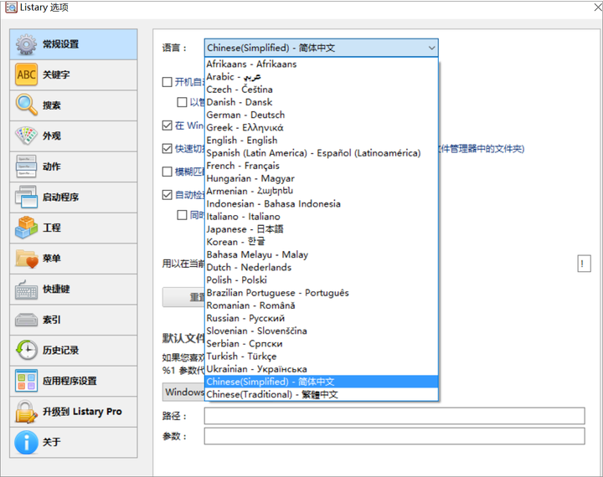This screenshot has height=477, width=603.
Task: Open the 快捷键 keyboard icon
Action: click(x=26, y=289)
